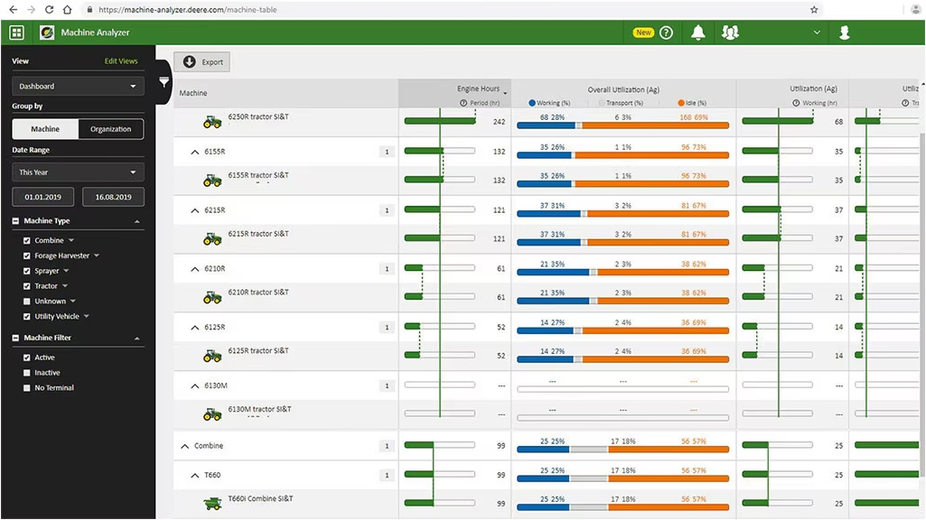
Task: Click the 6155R tractor machine icon
Action: point(212,181)
